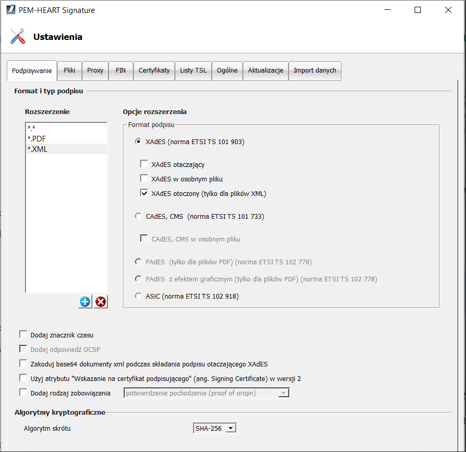
Task: Check XAdES w osobnym pliku
Action: (144, 179)
